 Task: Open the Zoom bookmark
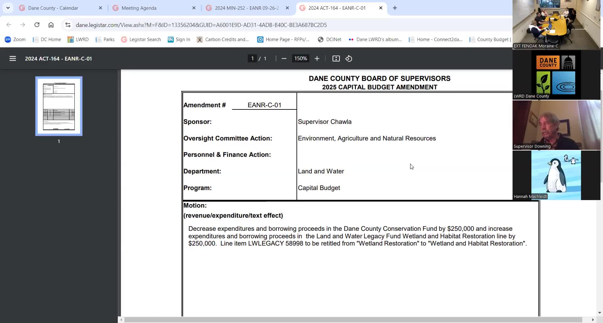tap(15, 40)
